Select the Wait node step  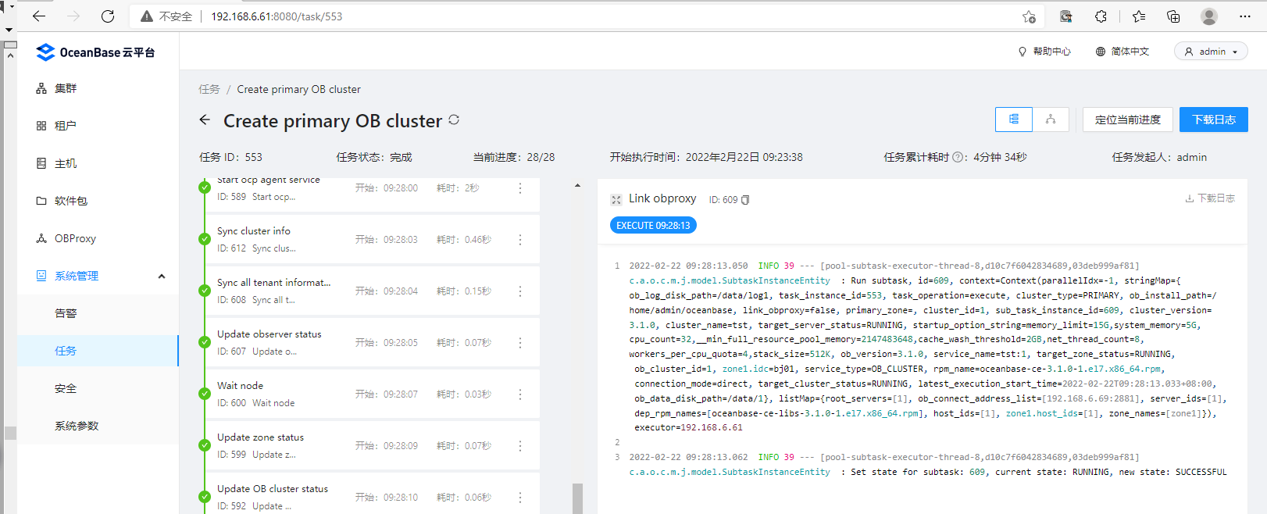tap(373, 394)
